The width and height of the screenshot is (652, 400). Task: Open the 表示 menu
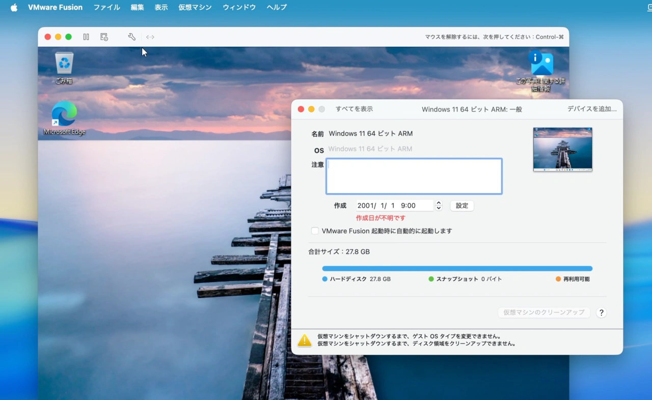tap(161, 8)
